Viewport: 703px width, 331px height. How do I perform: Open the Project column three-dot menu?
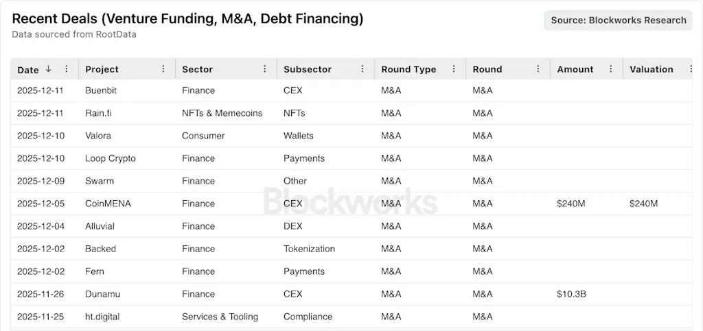coord(163,69)
